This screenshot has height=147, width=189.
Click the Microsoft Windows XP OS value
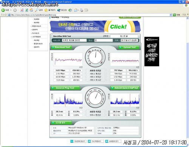click(77, 128)
